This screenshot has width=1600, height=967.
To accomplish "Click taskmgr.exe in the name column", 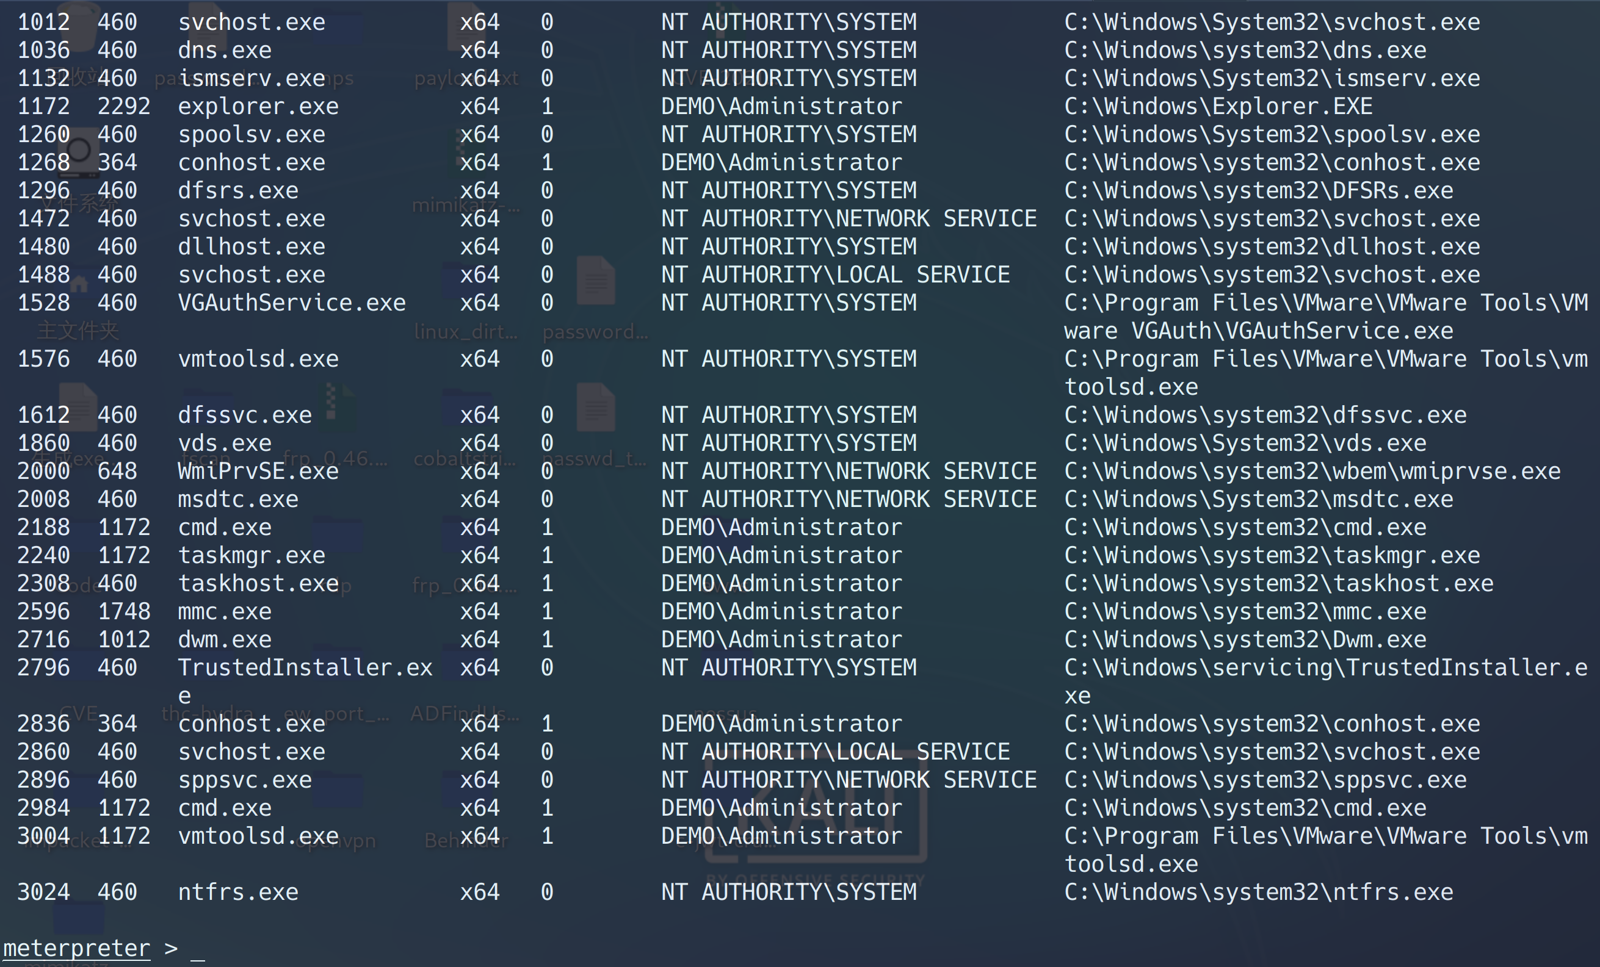I will tap(252, 556).
